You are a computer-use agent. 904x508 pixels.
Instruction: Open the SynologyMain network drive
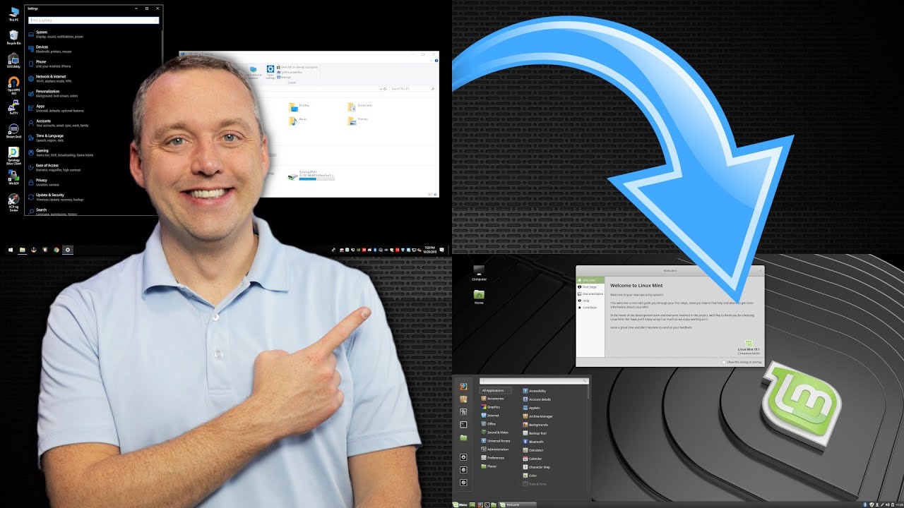pyautogui.click(x=311, y=175)
